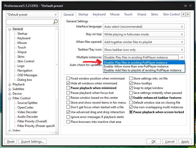Image resolution: width=196 pixels, height=148 pixels.
Task: Switch to the Startup tab
Action: tap(83, 14)
